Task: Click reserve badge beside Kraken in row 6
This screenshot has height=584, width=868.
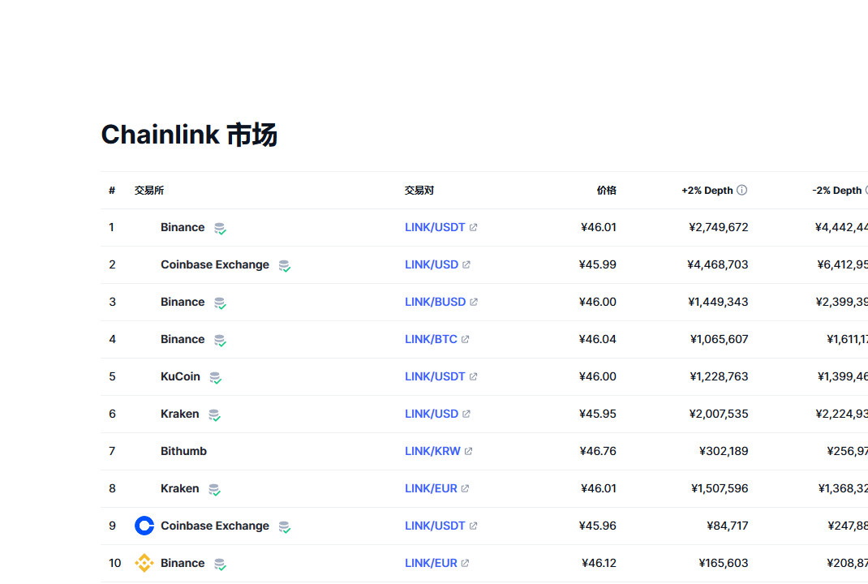Action: click(214, 414)
